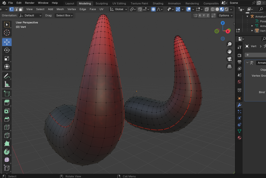Toggle viewport gizmos display
Viewport: 266px width, 178px height.
click(178, 9)
